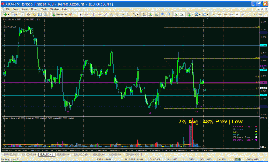Select the M15 timeframe button
The image size is (269, 162).
pyautogui.click(x=226, y=15)
